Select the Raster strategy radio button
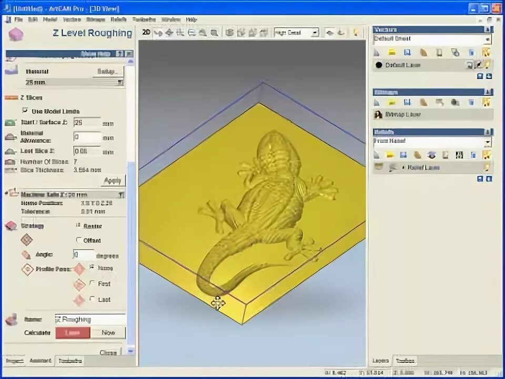 coord(78,225)
